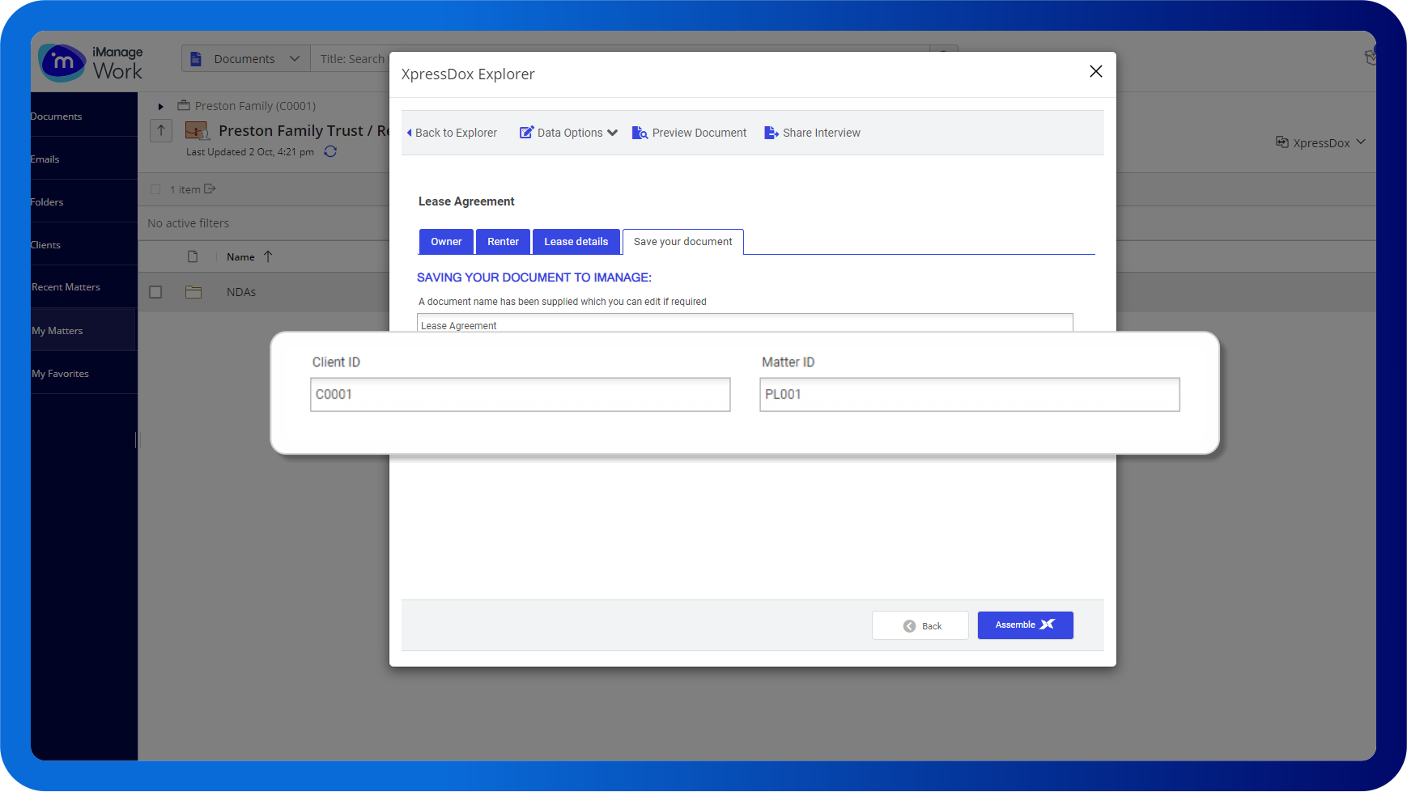
Task: Expand the Preston Family breadcrumb arrow
Action: click(x=160, y=106)
